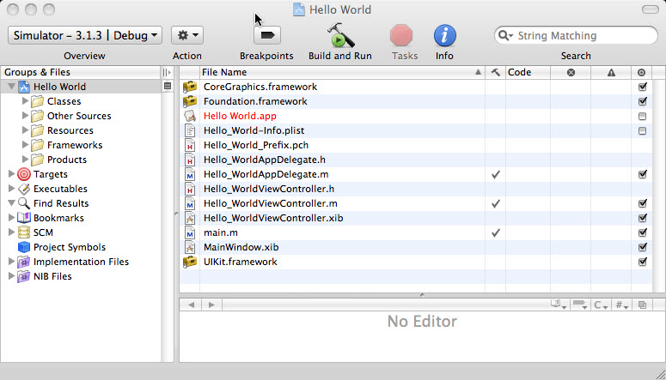This screenshot has width=666, height=380.
Task: Click the Hello World.app application icon
Action: pyautogui.click(x=190, y=116)
